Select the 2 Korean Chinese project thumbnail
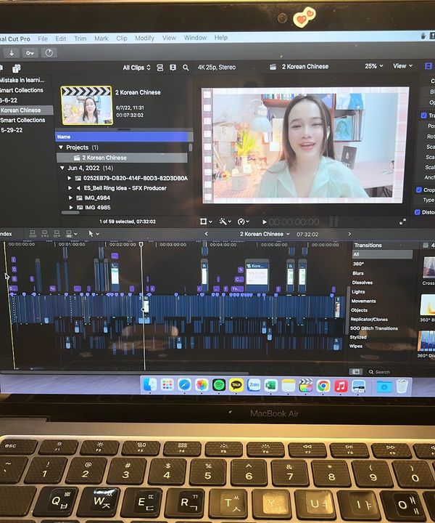This screenshot has width=435, height=523. 86,105
